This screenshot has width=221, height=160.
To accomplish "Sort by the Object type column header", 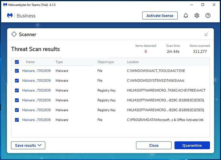I will coord(105,62).
